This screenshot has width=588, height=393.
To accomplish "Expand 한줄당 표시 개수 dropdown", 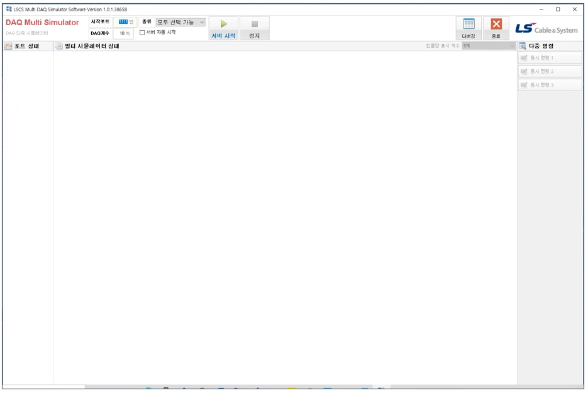I will pos(488,46).
